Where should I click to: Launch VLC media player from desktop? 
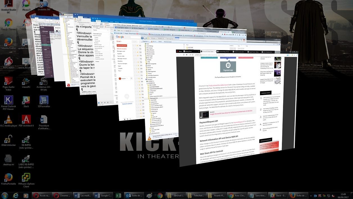(8, 121)
